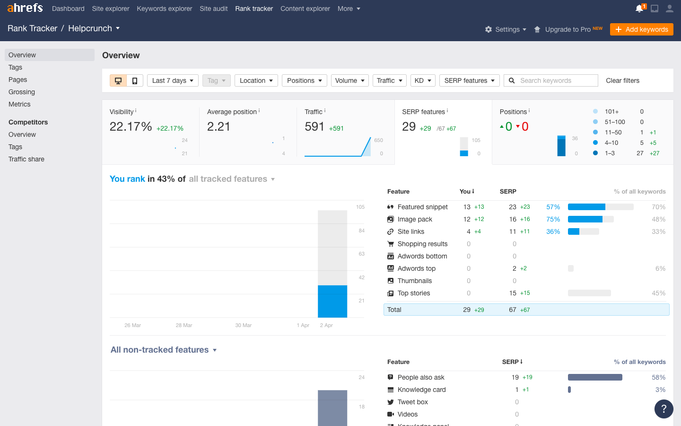681x426 pixels.
Task: Click the Average position info icon
Action: pos(259,110)
